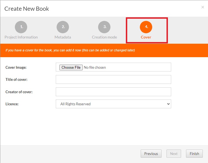Click into the Creator of cover field

point(113,92)
